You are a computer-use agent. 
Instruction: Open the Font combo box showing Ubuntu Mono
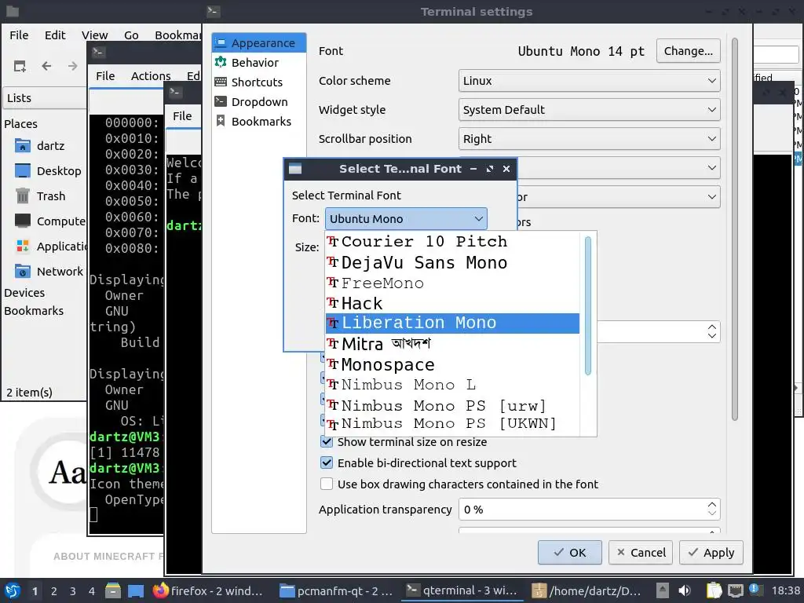click(406, 219)
